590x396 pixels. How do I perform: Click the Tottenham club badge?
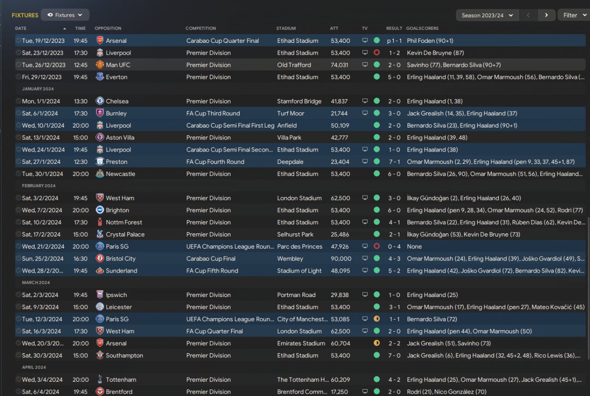point(100,379)
